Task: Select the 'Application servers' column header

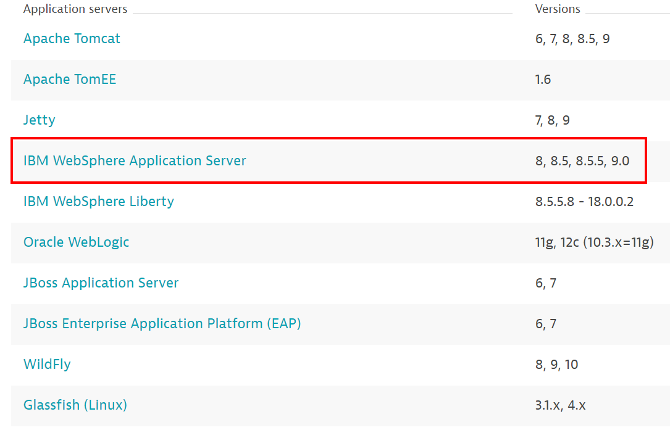Action: [75, 9]
